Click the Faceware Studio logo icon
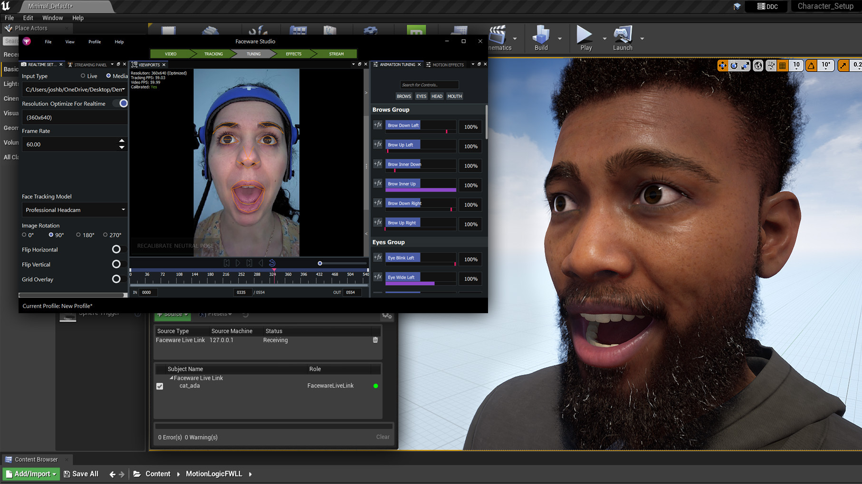This screenshot has width=862, height=484. point(27,41)
